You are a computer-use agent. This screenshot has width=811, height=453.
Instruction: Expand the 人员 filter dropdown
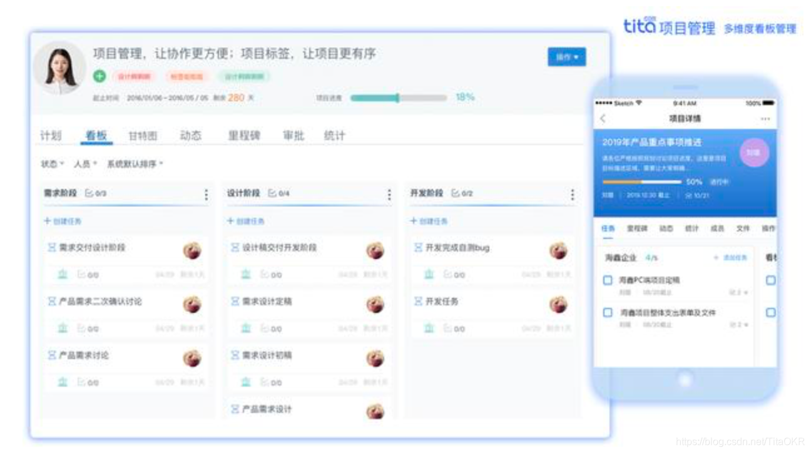click(x=85, y=164)
